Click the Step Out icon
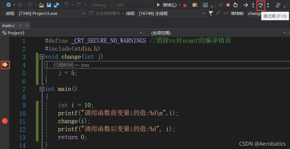This screenshot has width=290, height=149. [x=268, y=5]
